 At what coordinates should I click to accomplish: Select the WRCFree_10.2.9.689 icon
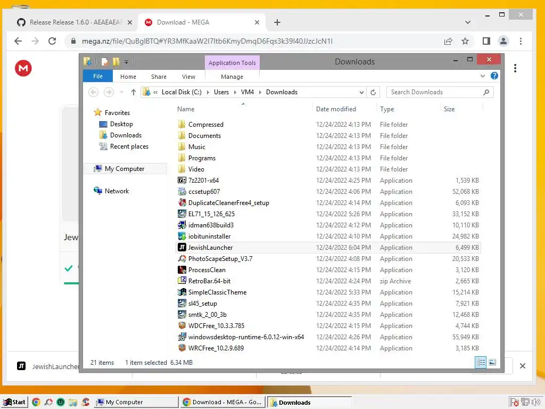click(182, 348)
